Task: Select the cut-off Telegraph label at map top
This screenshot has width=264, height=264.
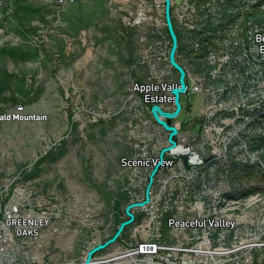Action: pos(69,0)
